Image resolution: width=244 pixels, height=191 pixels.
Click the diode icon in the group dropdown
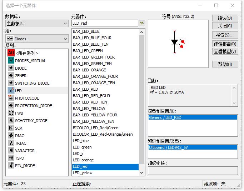point(10,39)
